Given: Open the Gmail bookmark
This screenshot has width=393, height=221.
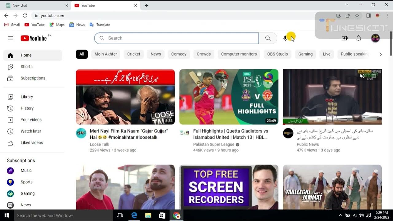Looking at the screenshot, I should [x=12, y=25].
